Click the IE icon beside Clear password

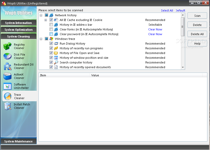[56, 34]
